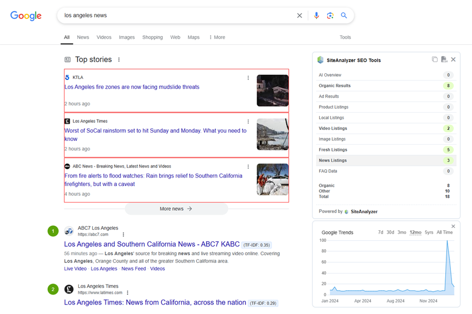
Task: Set Google Trends range to 7d
Action: (x=380, y=232)
